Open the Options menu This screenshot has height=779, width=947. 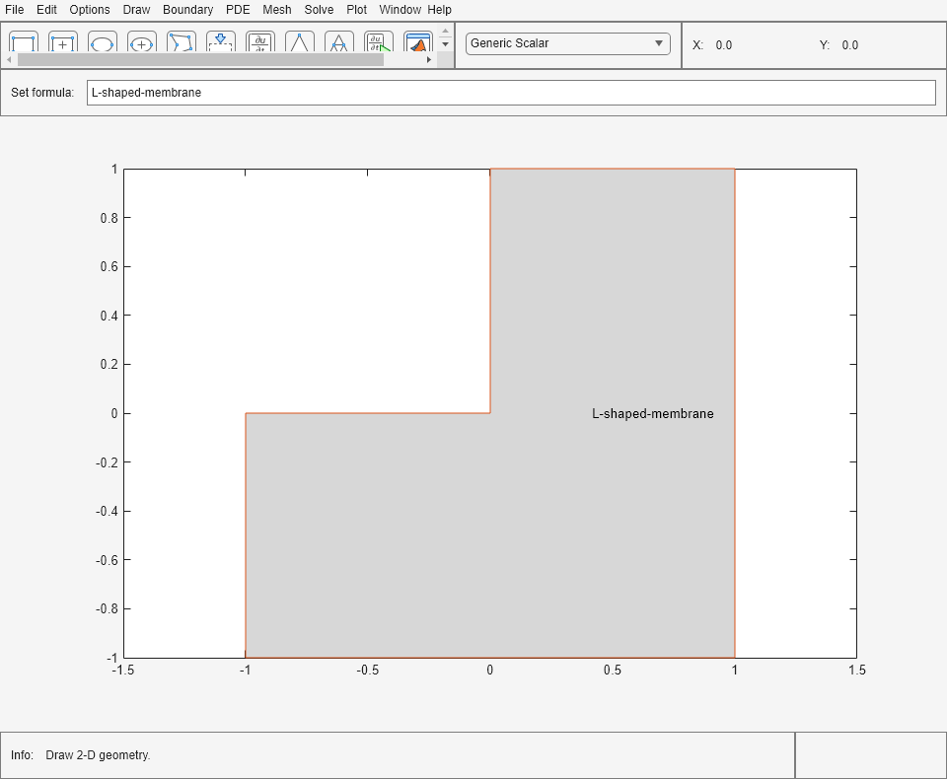[x=90, y=10]
